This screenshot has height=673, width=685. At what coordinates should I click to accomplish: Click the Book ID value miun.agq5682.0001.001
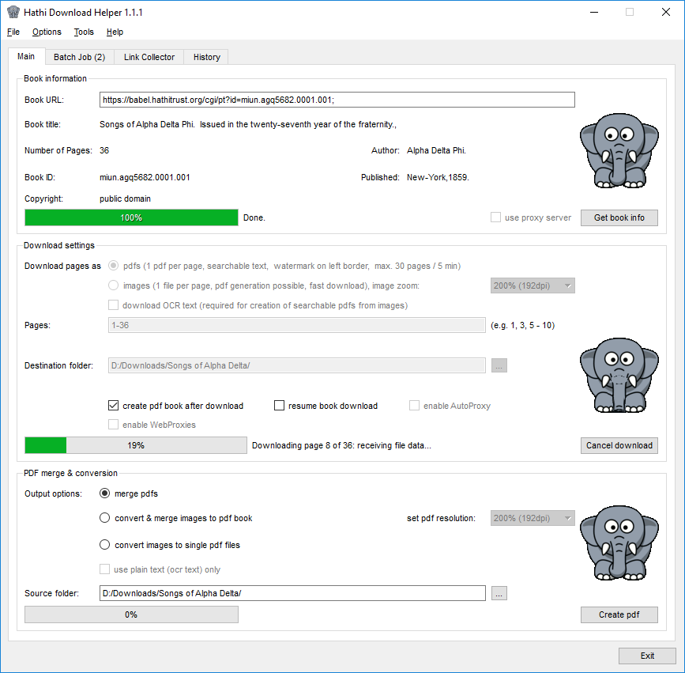click(x=145, y=177)
